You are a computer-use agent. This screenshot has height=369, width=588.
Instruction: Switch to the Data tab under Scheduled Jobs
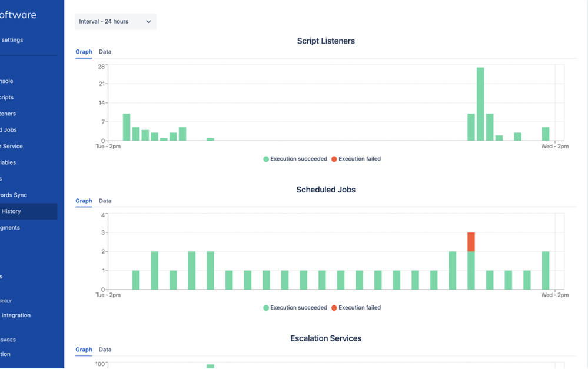pyautogui.click(x=105, y=201)
